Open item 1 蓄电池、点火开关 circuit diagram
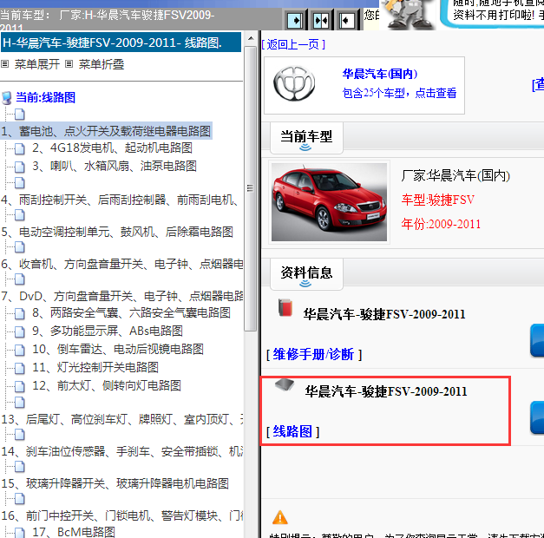The image size is (544, 538). point(106,131)
